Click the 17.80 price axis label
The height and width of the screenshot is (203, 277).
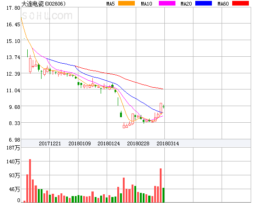(x=13, y=8)
